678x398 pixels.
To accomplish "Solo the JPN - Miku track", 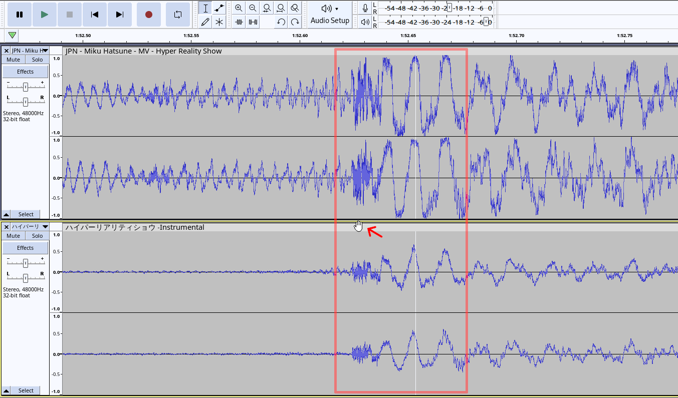I will (x=38, y=60).
